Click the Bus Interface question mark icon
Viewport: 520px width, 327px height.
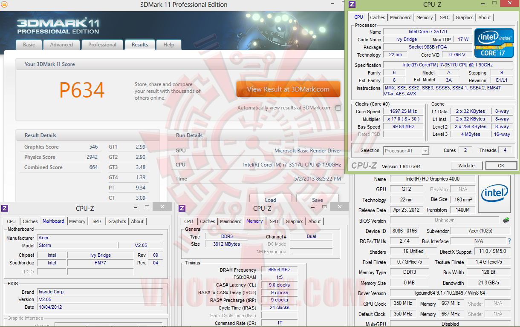(509, 241)
